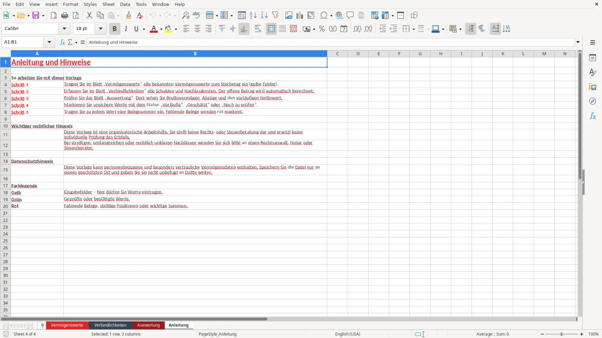Apply the red font color swatch
Screen dimensions: 602x338
point(153,29)
